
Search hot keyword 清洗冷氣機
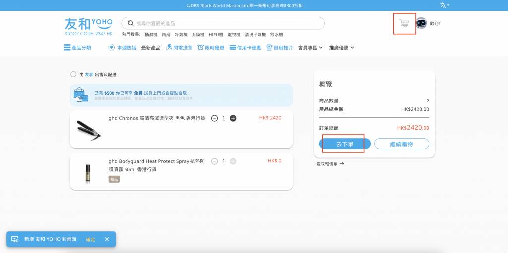point(255,35)
